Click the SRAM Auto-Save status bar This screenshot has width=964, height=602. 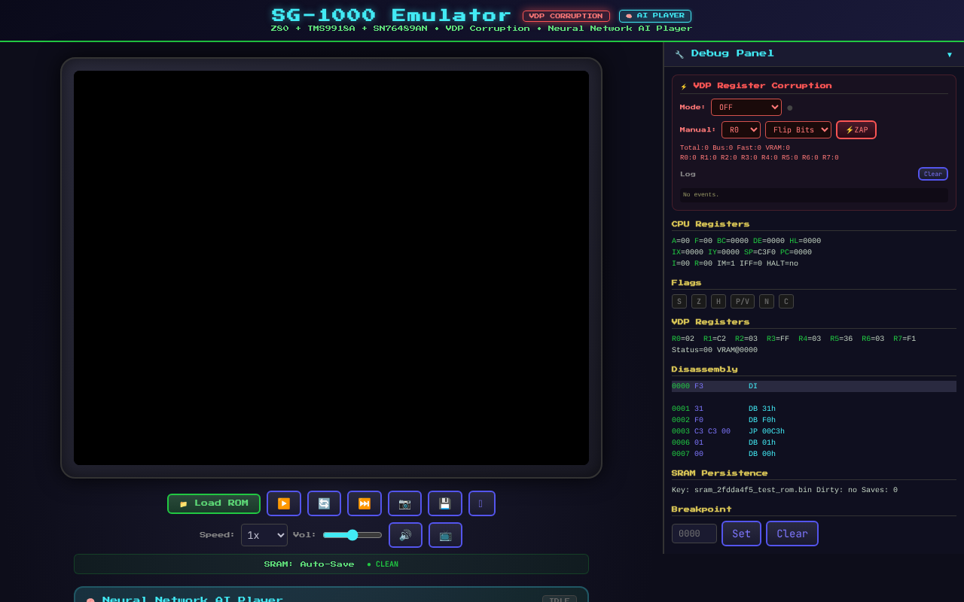[331, 564]
